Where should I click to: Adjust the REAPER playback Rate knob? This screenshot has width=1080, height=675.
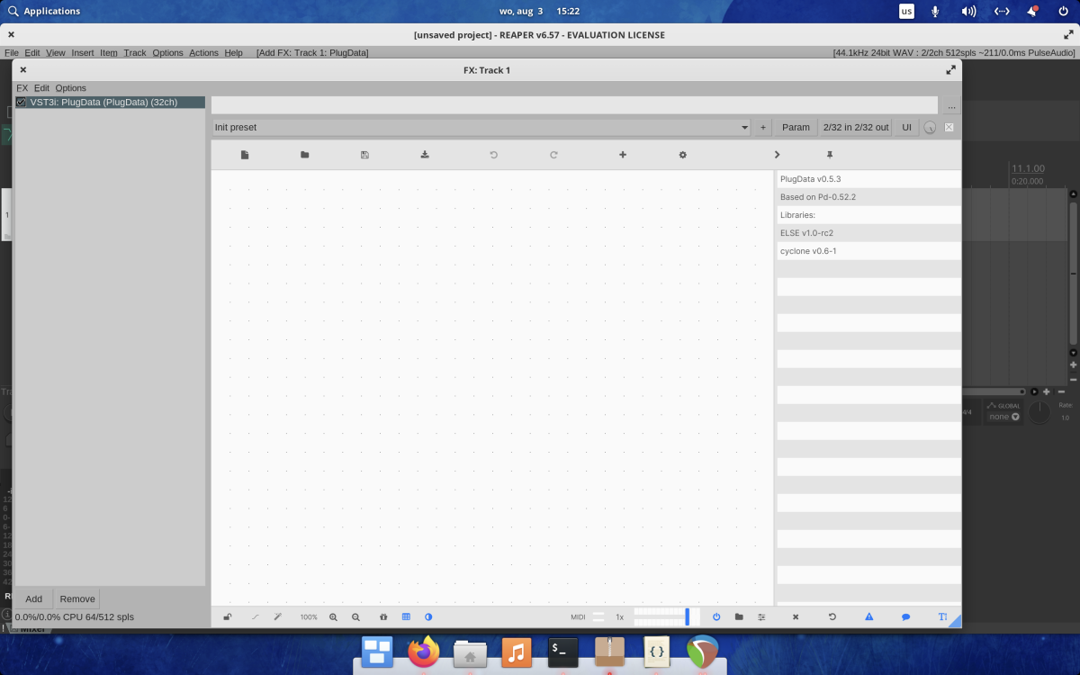point(1039,413)
